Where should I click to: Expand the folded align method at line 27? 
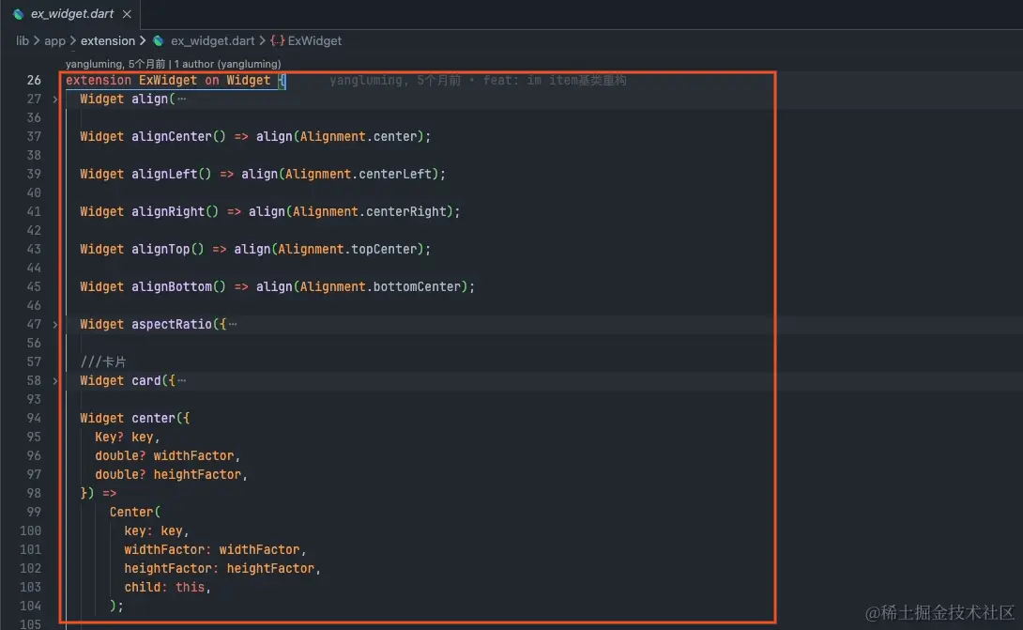55,100
